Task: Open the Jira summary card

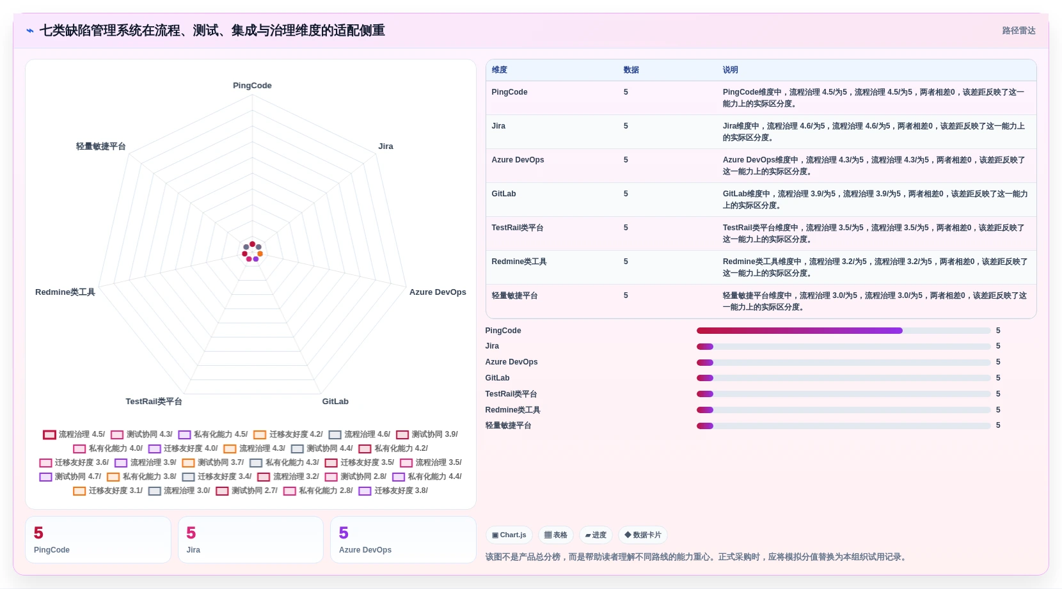Action: [251, 540]
